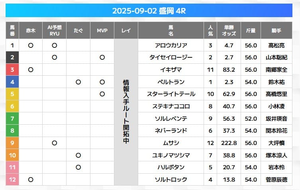The width and height of the screenshot is (300, 190).
Task: Select the たぐ circle for ハルボタン
Action: tap(78, 167)
